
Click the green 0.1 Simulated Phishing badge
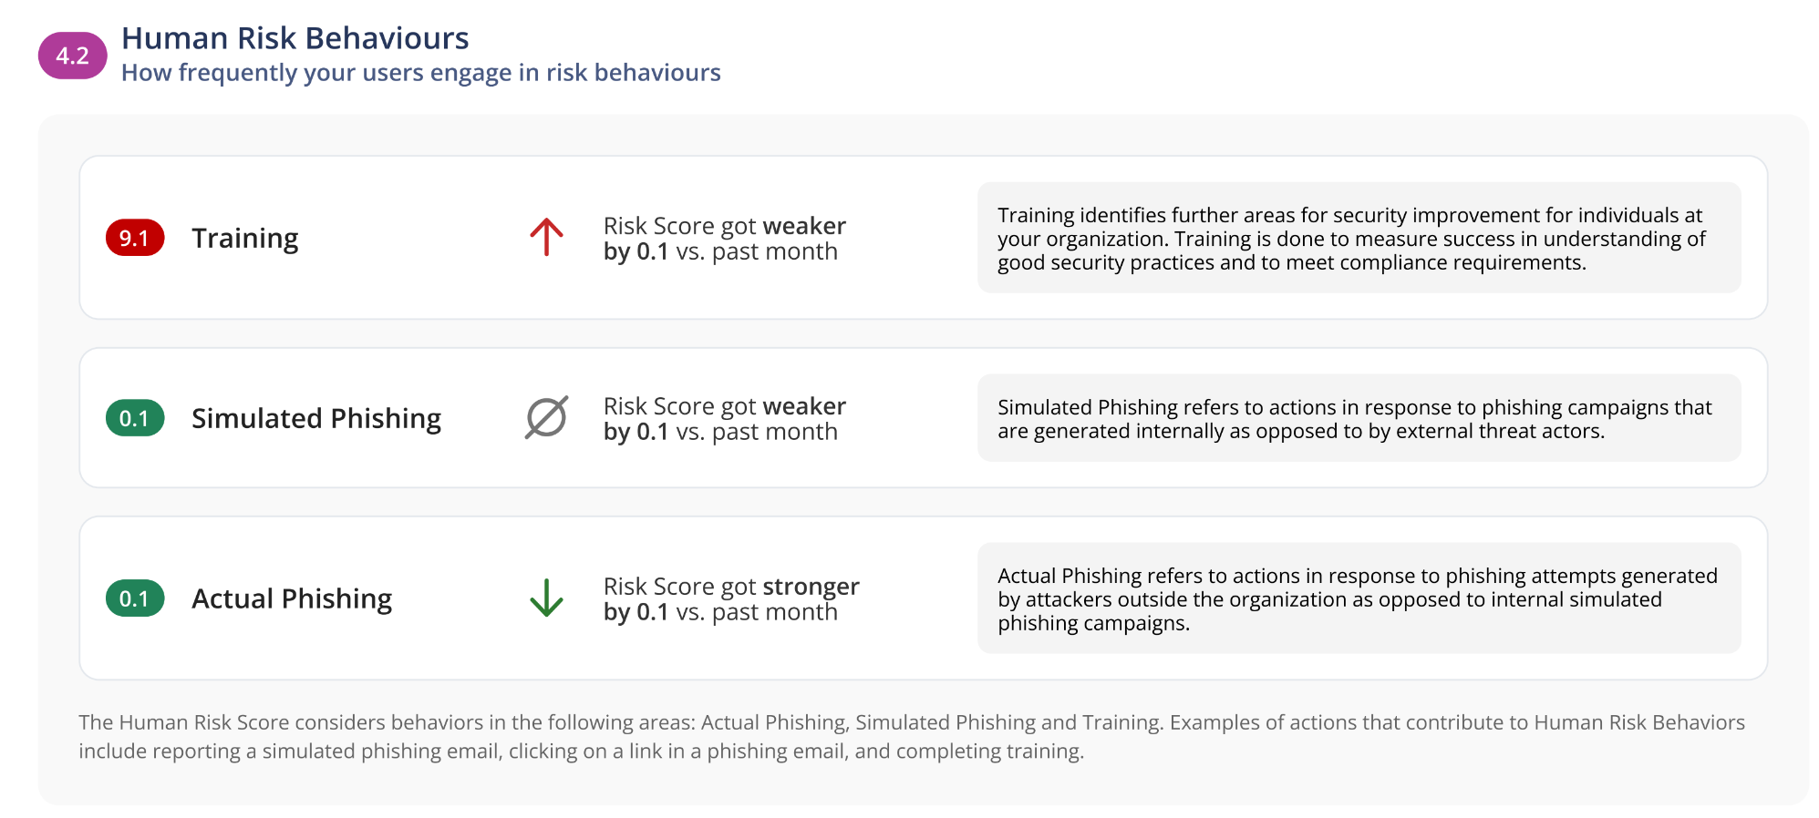point(135,418)
